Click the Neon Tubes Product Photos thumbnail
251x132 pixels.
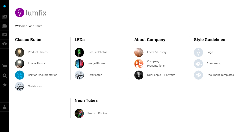[79, 113]
